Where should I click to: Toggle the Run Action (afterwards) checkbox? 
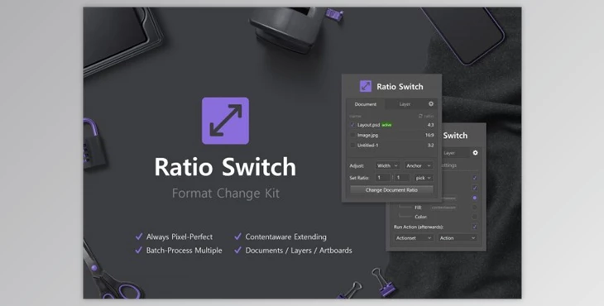pos(475,227)
